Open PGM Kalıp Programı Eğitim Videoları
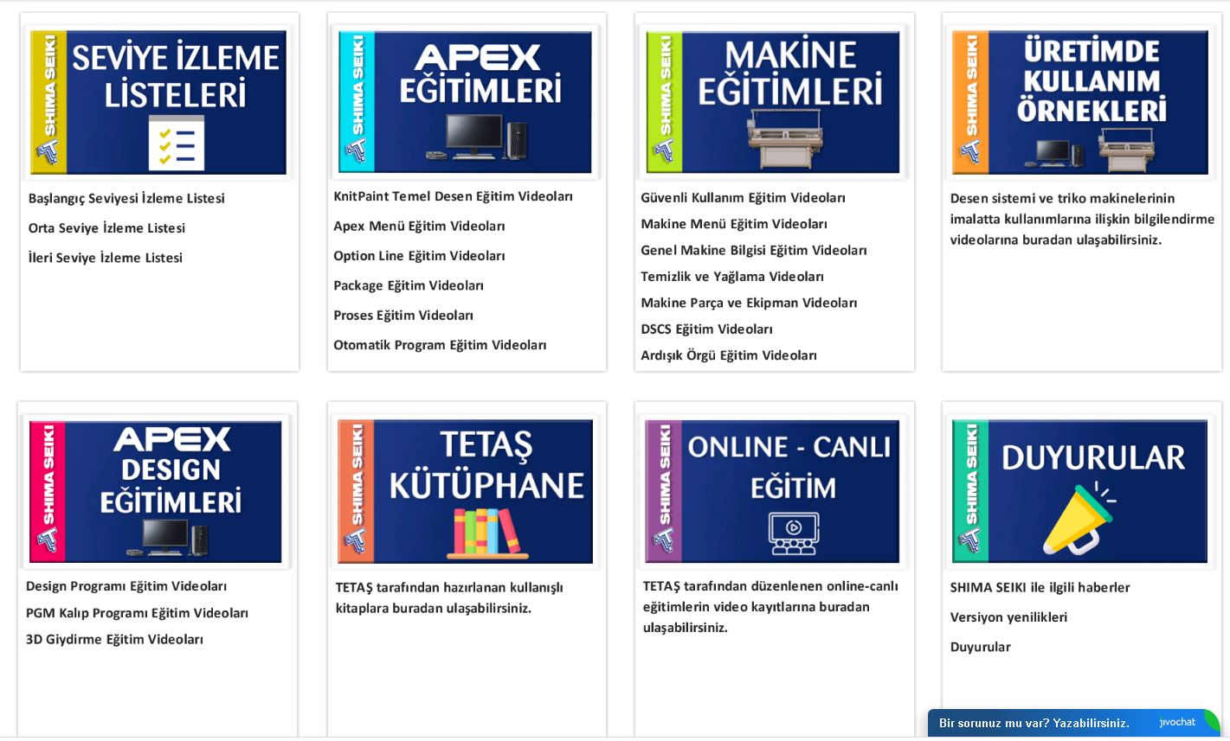 (137, 613)
